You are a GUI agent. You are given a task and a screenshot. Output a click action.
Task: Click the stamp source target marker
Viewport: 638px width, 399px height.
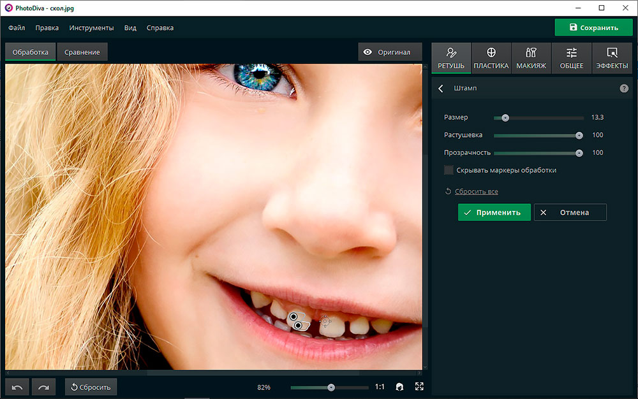point(325,321)
